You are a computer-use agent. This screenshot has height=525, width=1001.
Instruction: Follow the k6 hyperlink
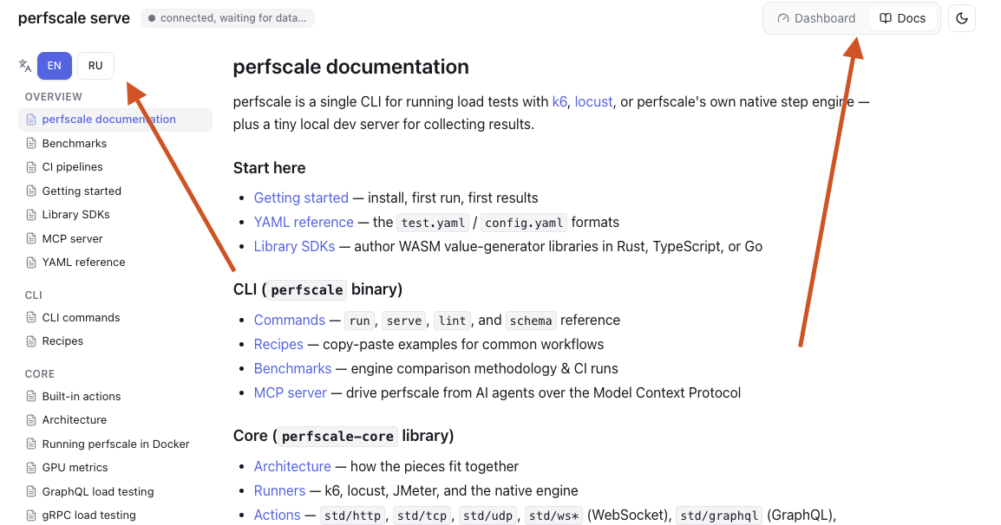tap(559, 102)
